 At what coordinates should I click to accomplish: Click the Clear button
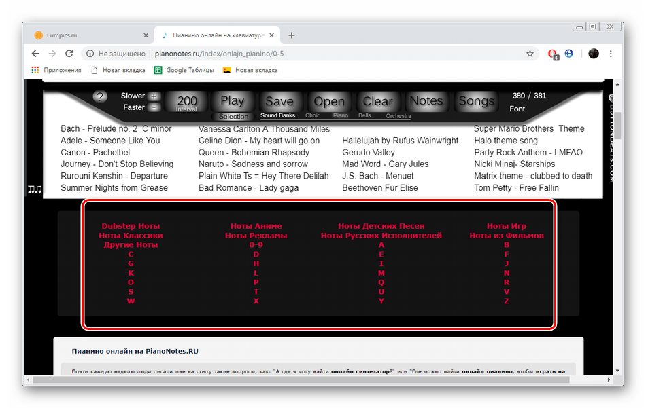coord(377,101)
